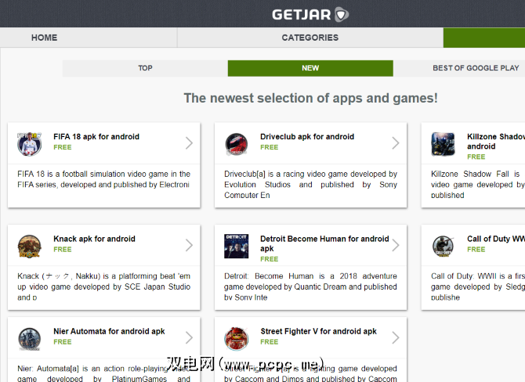The width and height of the screenshot is (525, 382).
Task: Open the Nier Automata app icon
Action: click(30, 339)
